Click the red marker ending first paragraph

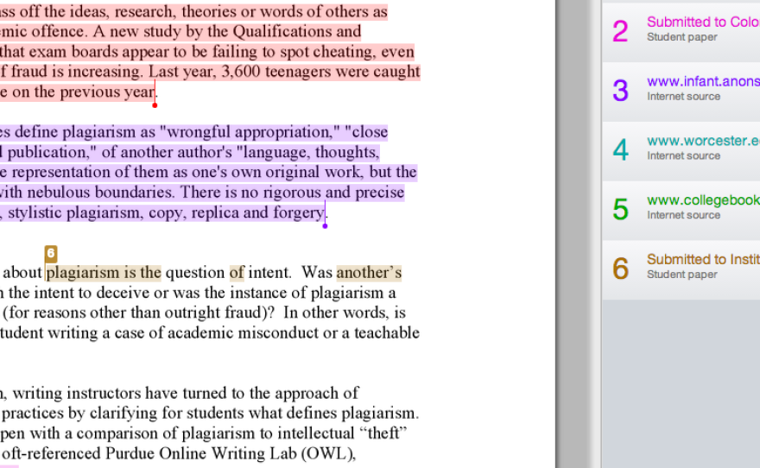(155, 105)
